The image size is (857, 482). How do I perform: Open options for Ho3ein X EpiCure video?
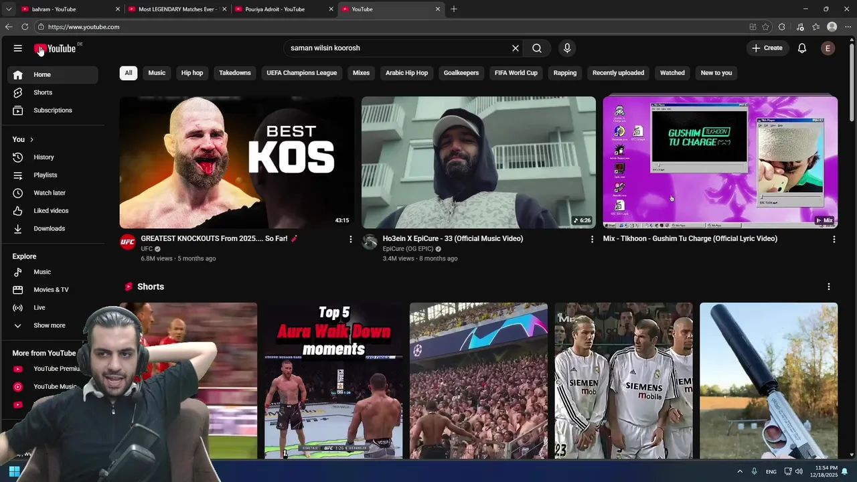pos(592,239)
